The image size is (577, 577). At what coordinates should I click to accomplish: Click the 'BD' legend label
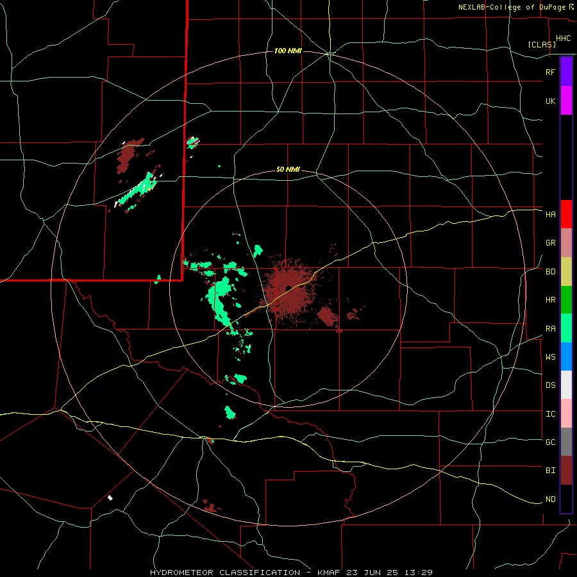(x=551, y=272)
